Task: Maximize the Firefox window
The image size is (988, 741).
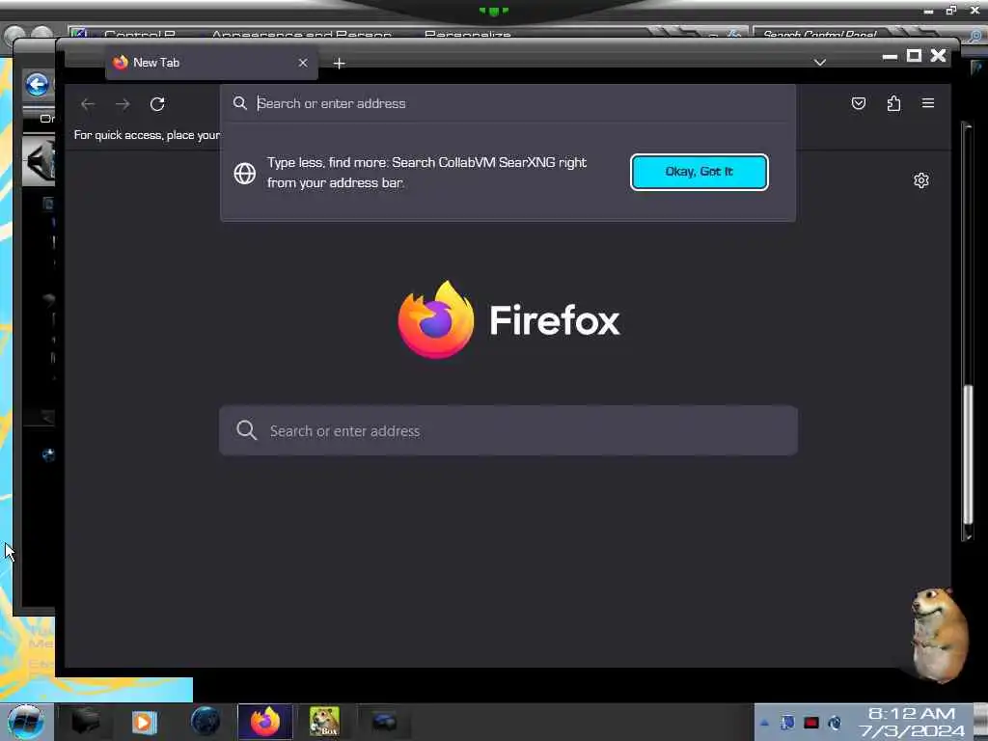Action: coord(914,55)
